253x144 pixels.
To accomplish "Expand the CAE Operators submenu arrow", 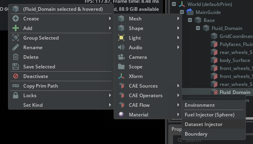I will (x=178, y=95).
